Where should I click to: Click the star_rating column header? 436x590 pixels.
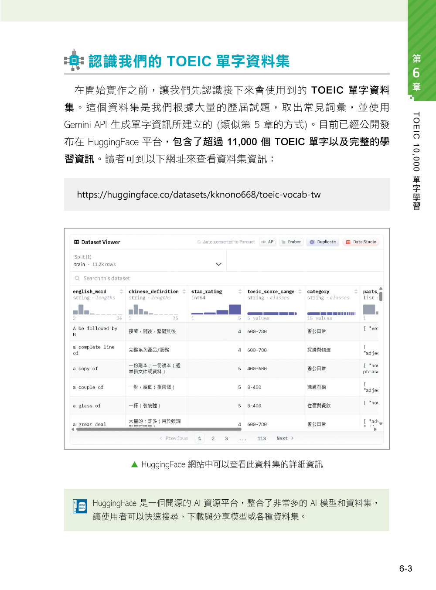[207, 291]
